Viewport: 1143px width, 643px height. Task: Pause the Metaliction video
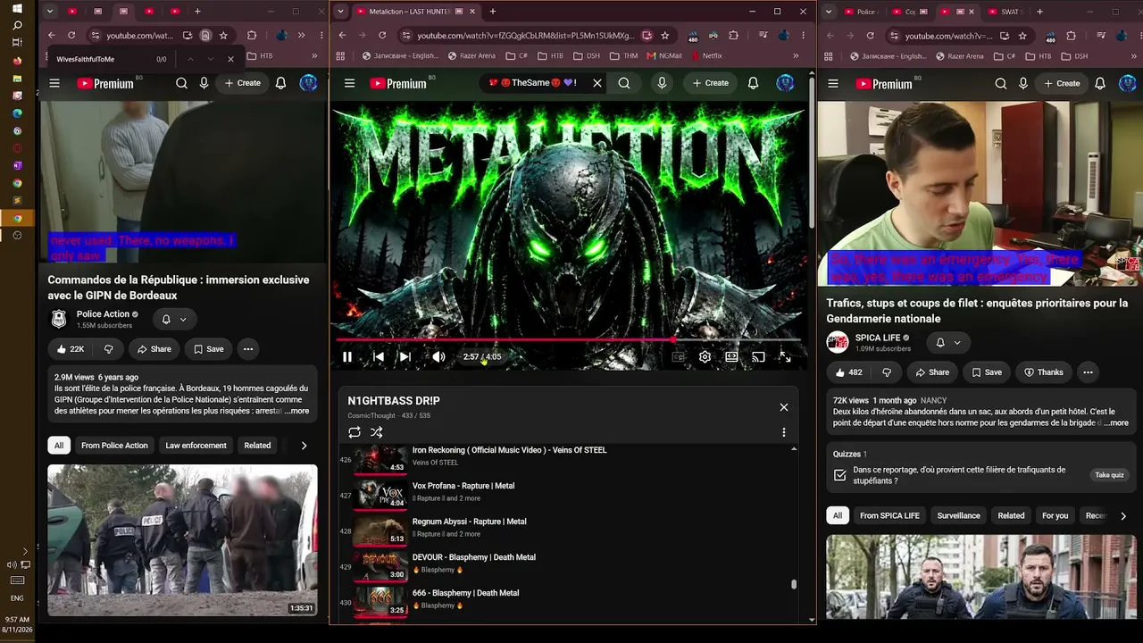coord(347,357)
